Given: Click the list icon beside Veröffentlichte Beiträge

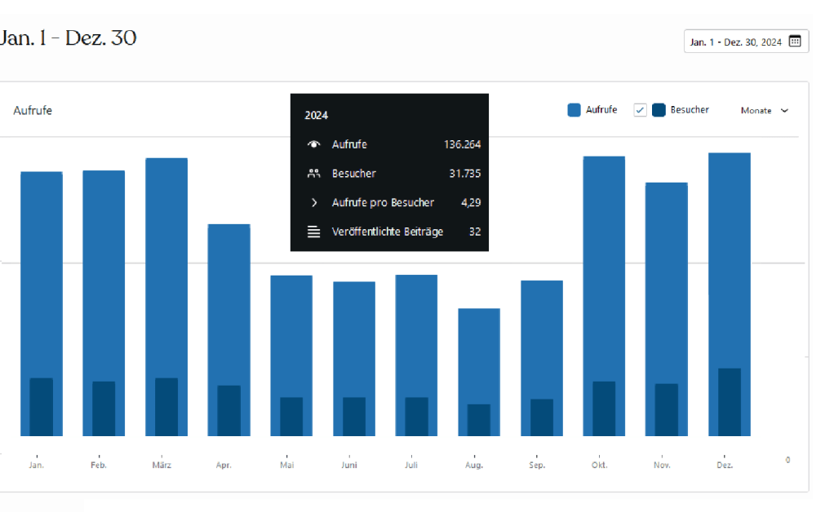Looking at the screenshot, I should pos(313,232).
